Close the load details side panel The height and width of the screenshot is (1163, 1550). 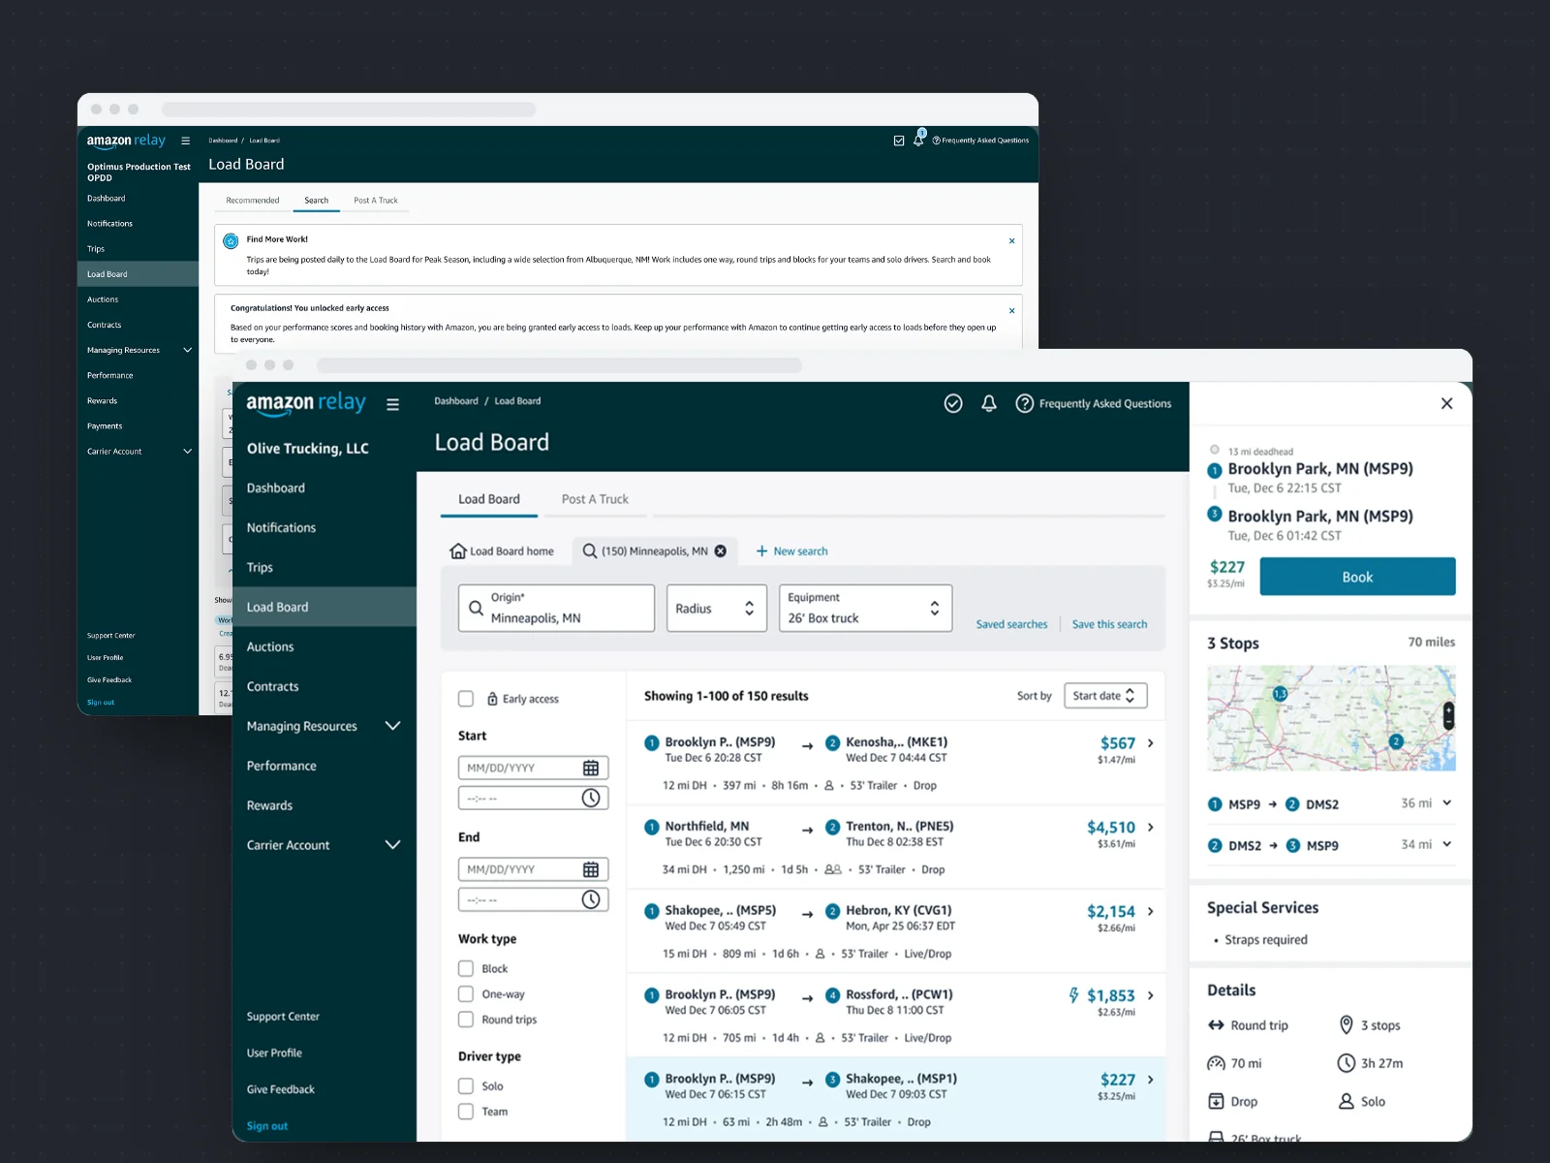point(1446,403)
